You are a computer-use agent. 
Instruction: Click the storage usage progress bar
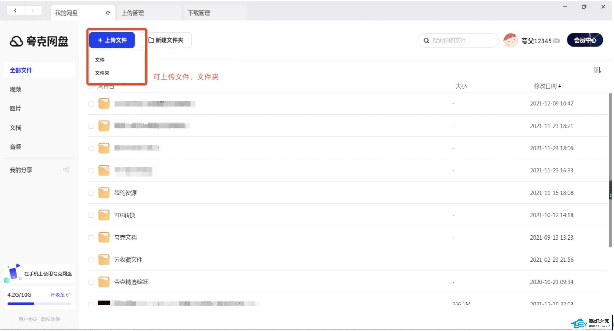(39, 304)
